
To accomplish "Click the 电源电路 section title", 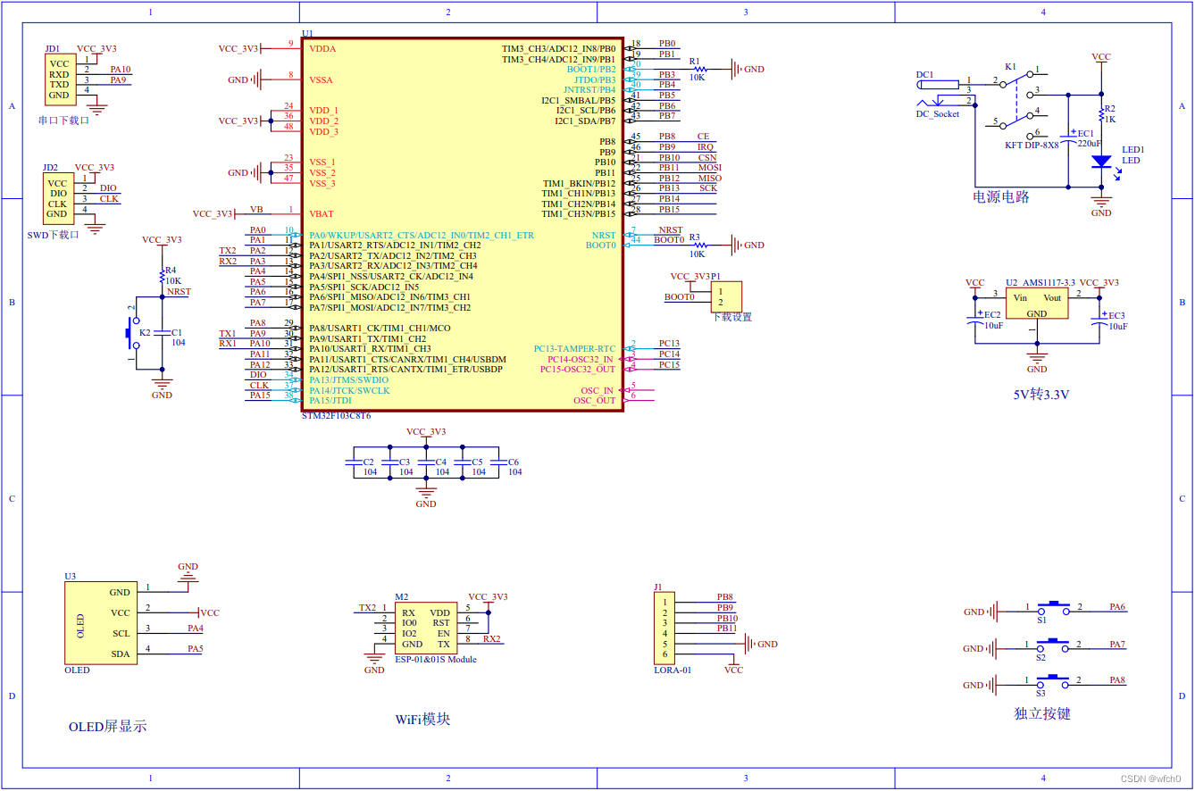I will click(x=1001, y=196).
